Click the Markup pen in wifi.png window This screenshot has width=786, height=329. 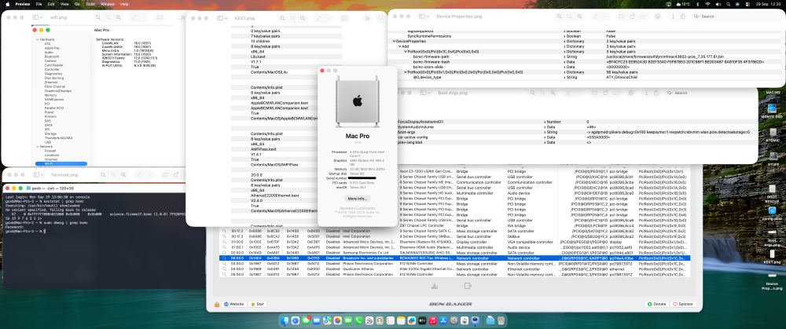point(135,17)
